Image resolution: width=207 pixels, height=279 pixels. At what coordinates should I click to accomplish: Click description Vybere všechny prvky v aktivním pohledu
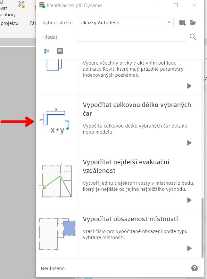133,69
